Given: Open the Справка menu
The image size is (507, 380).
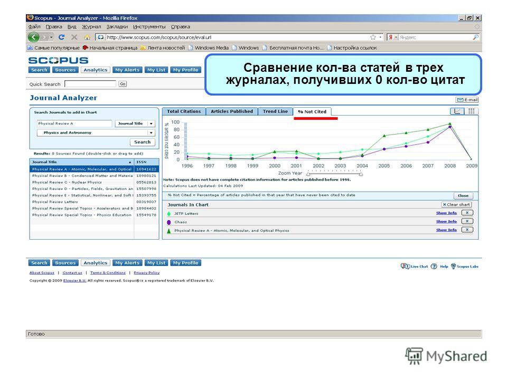Looking at the screenshot, I should pos(181,27).
